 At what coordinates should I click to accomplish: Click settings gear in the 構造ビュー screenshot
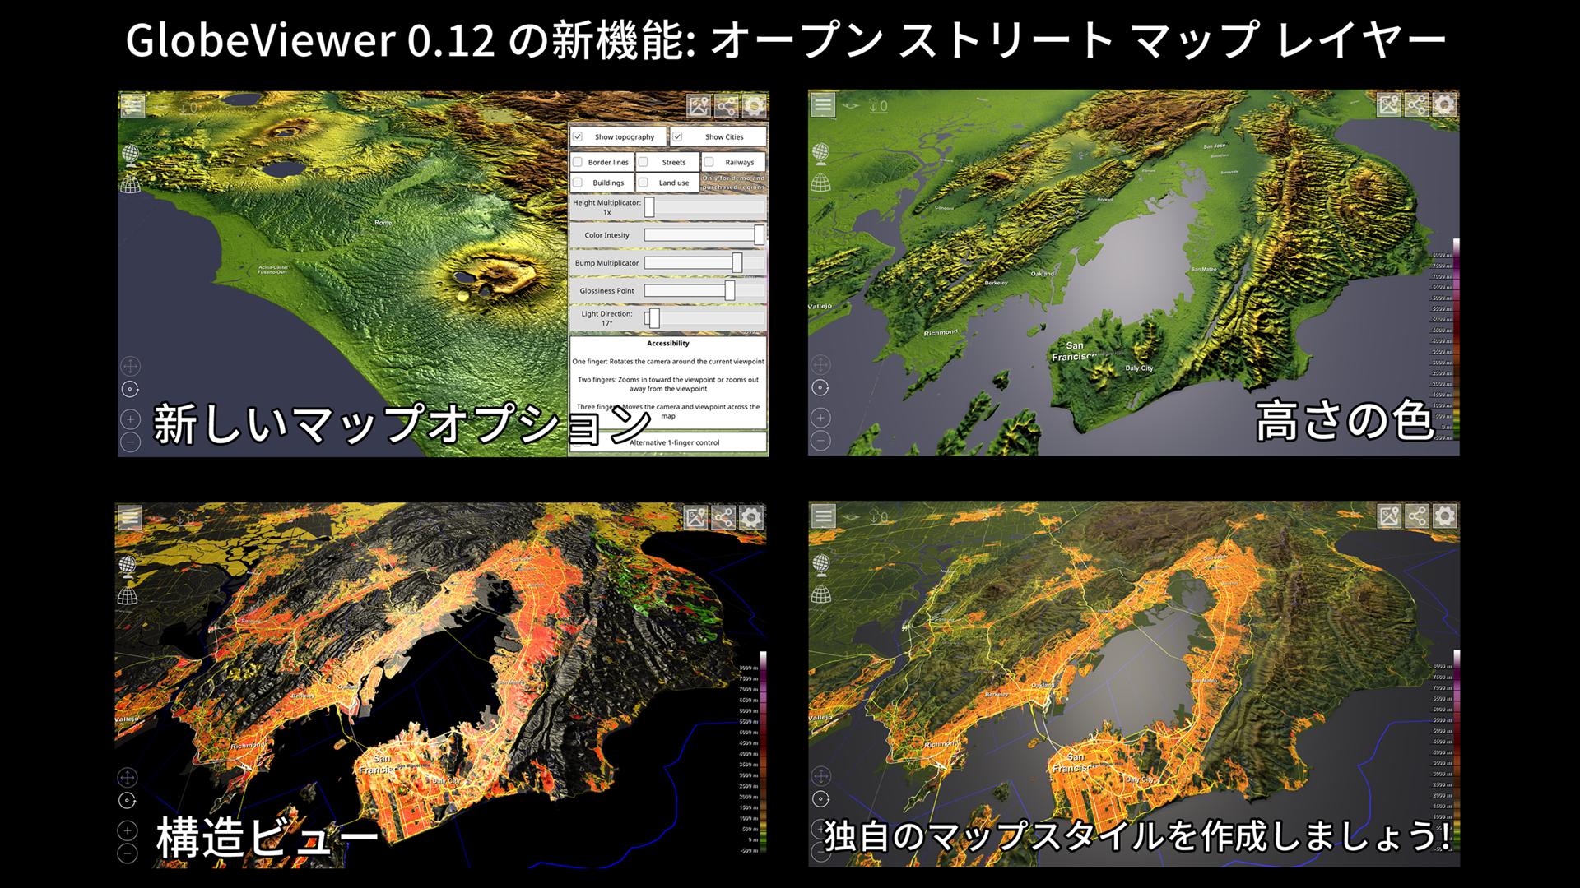pyautogui.click(x=750, y=517)
